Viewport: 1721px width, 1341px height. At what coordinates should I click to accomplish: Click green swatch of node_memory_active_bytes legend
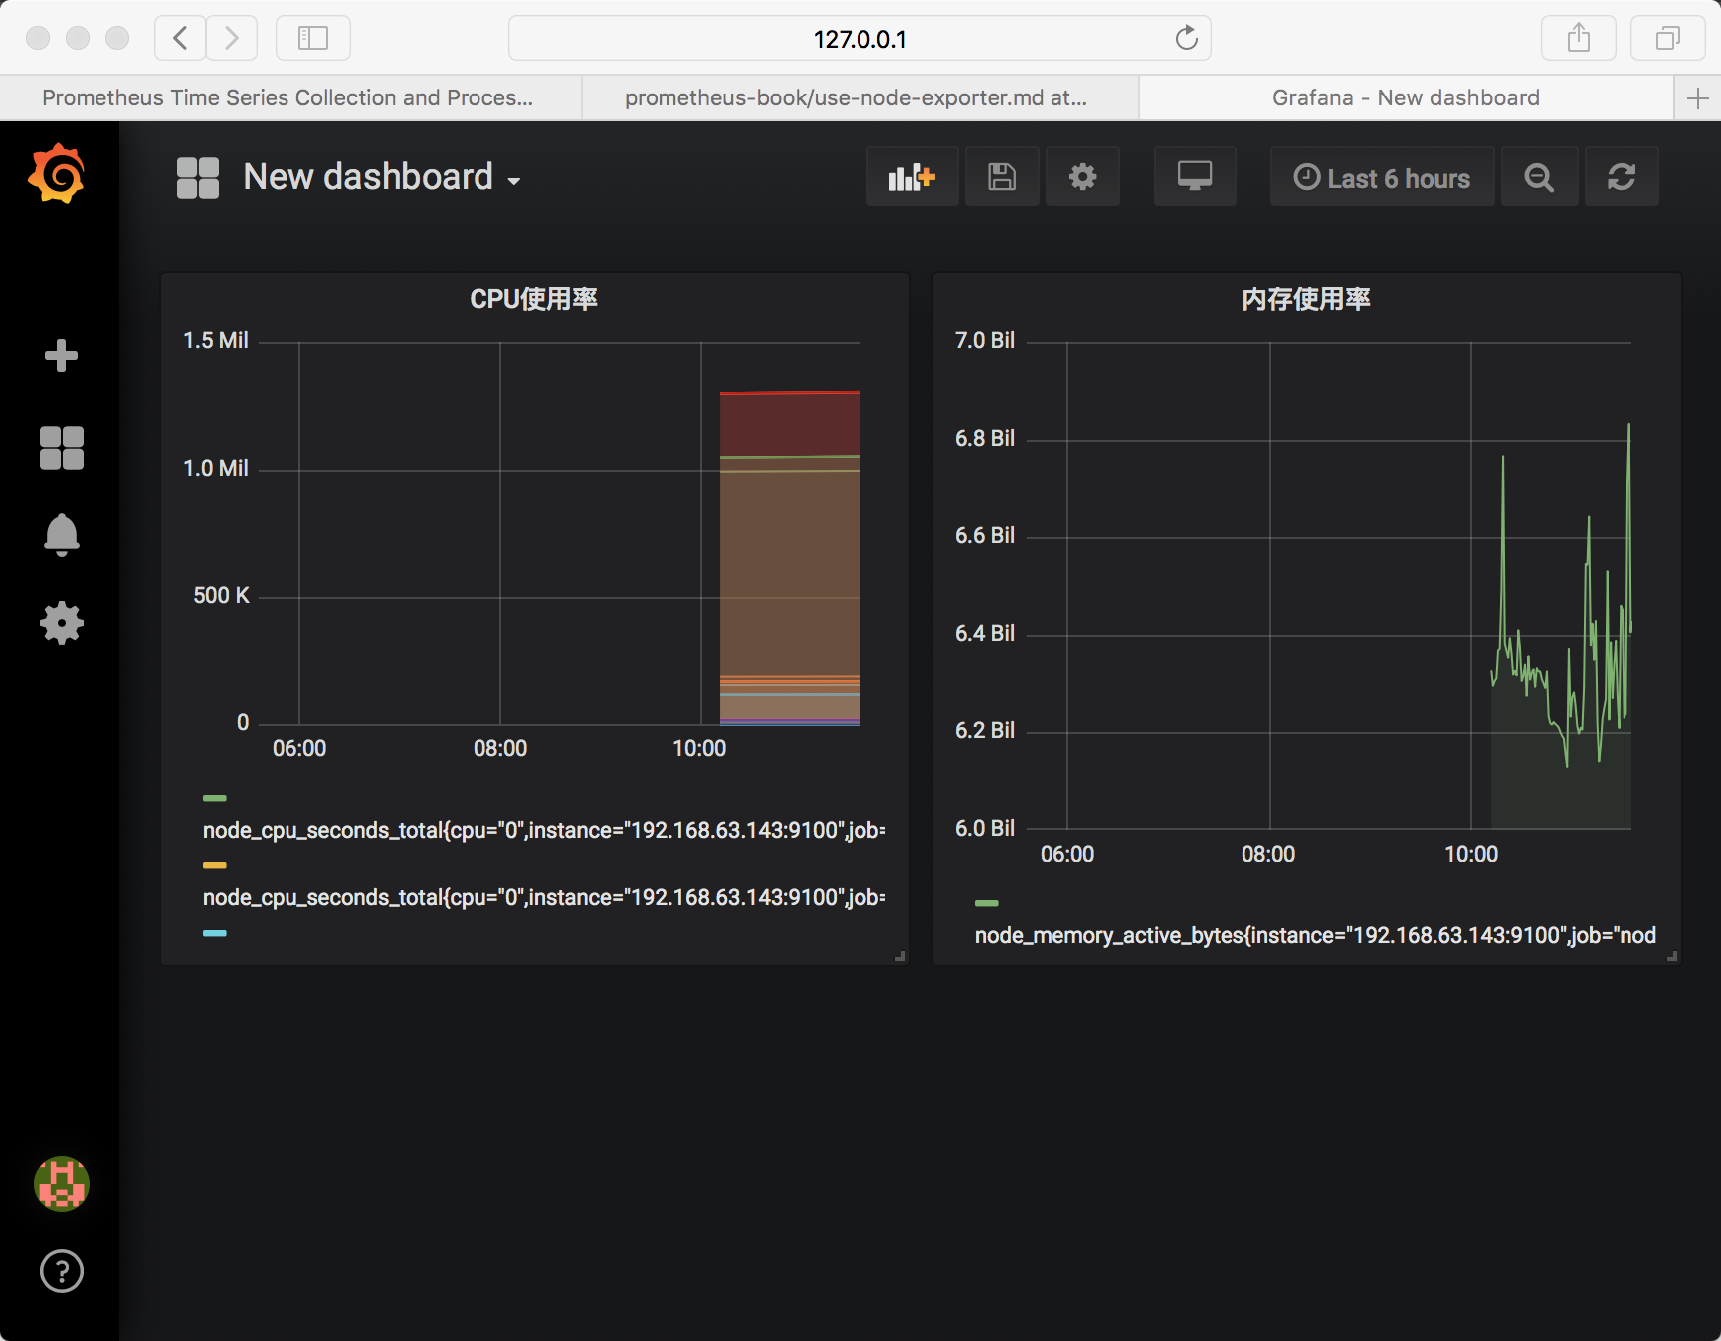[987, 903]
